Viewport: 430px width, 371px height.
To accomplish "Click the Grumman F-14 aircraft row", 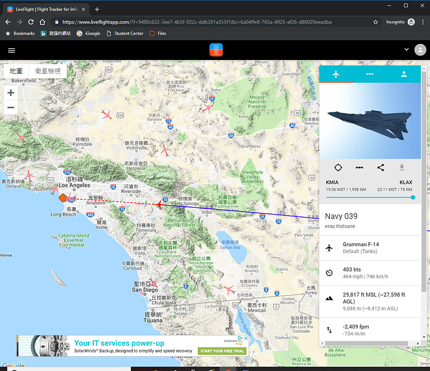I will [x=370, y=248].
